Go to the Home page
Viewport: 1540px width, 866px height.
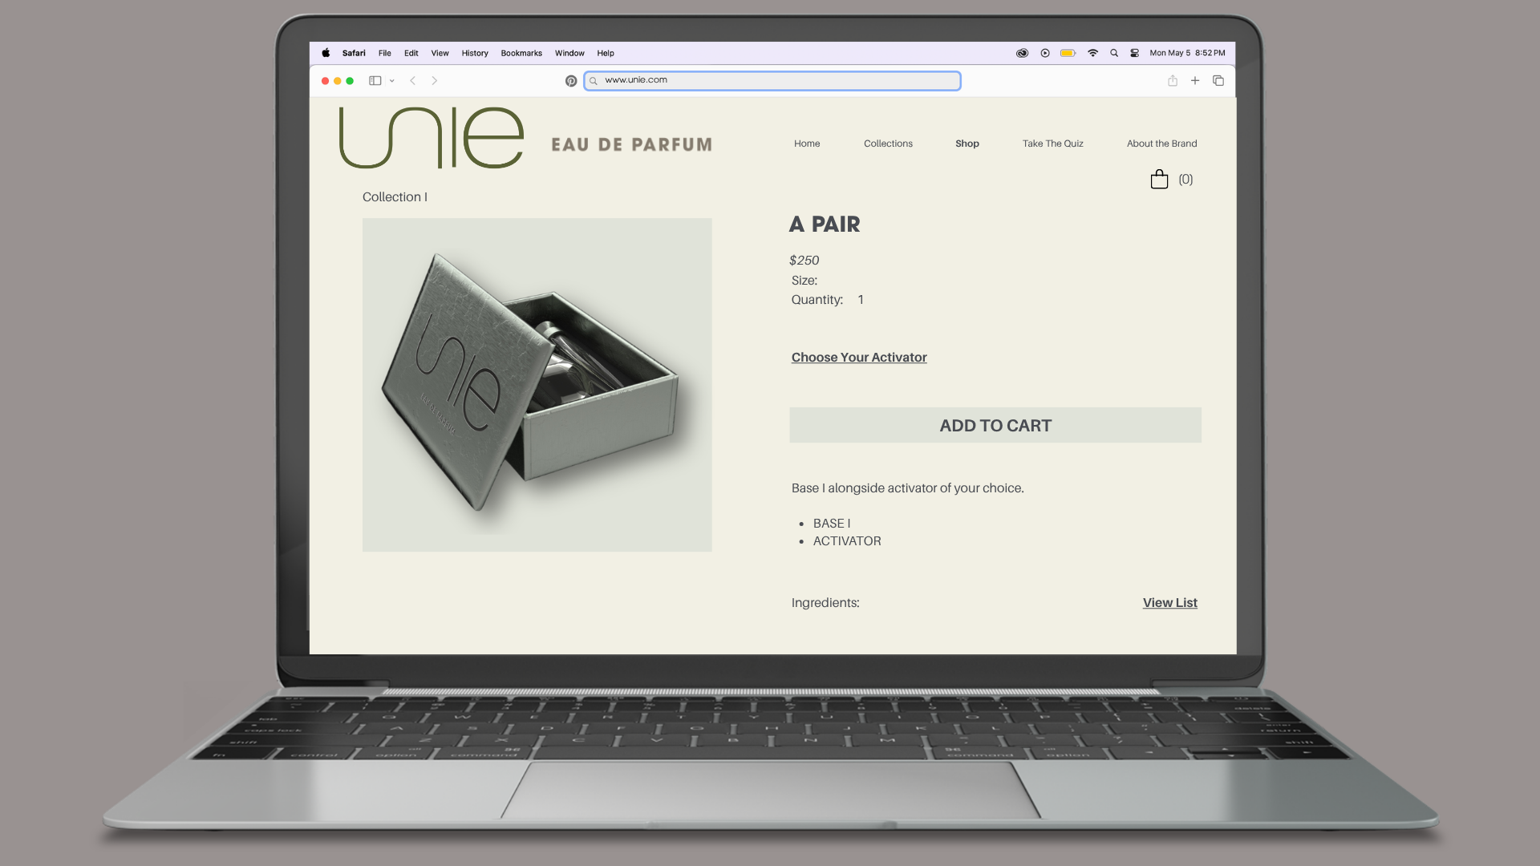[807, 144]
